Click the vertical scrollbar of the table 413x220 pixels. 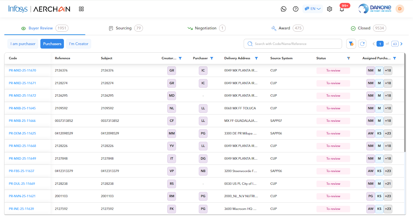click(x=405, y=103)
